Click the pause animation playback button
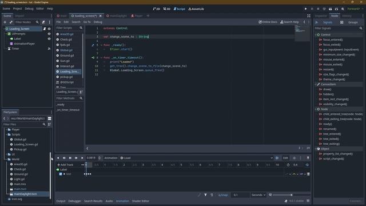 pyautogui.click(x=70, y=158)
